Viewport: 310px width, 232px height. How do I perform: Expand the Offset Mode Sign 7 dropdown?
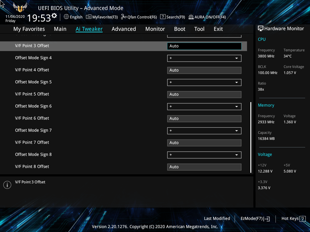click(x=204, y=130)
